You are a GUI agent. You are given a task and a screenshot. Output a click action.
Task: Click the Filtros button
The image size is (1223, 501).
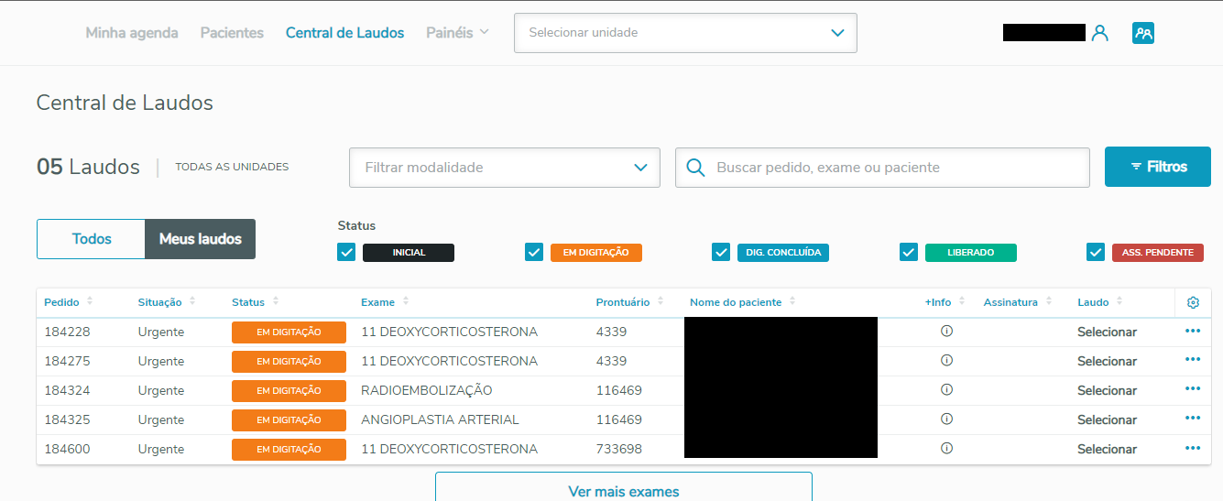click(x=1158, y=167)
